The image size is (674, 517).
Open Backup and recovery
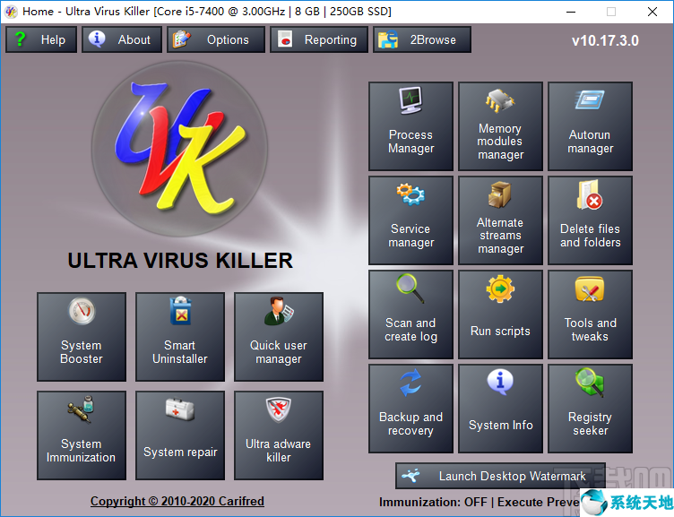click(x=410, y=409)
